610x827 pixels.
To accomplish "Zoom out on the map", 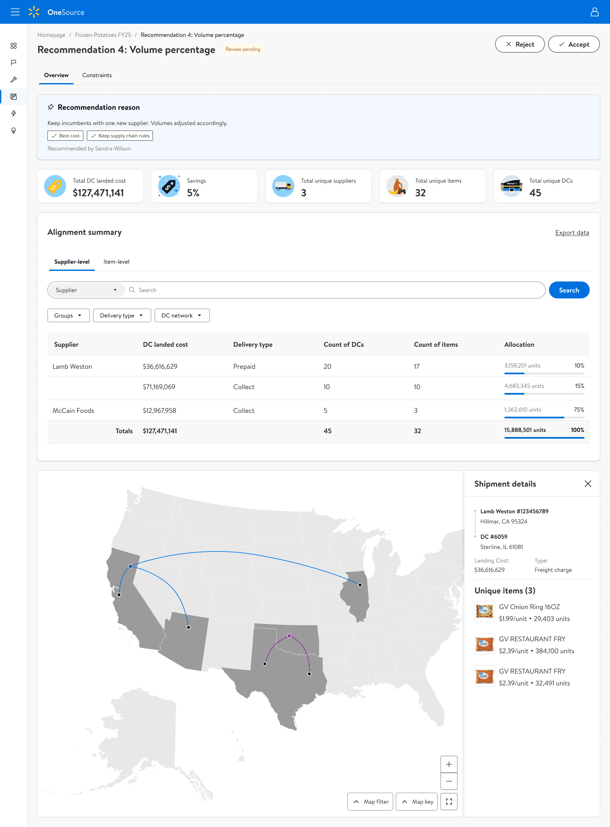I will 449,781.
